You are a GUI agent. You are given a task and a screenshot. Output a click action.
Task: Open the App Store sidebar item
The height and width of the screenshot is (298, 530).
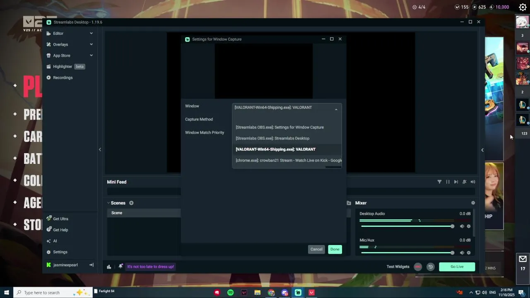(x=62, y=55)
